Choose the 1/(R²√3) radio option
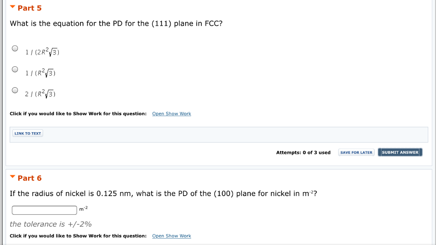Image resolution: width=436 pixels, height=245 pixels. 15,69
